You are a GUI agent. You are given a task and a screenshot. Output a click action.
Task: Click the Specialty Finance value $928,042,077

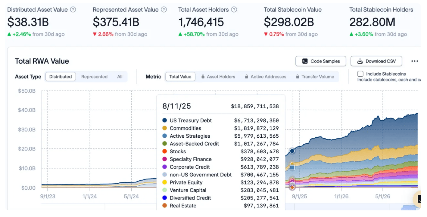(260, 159)
